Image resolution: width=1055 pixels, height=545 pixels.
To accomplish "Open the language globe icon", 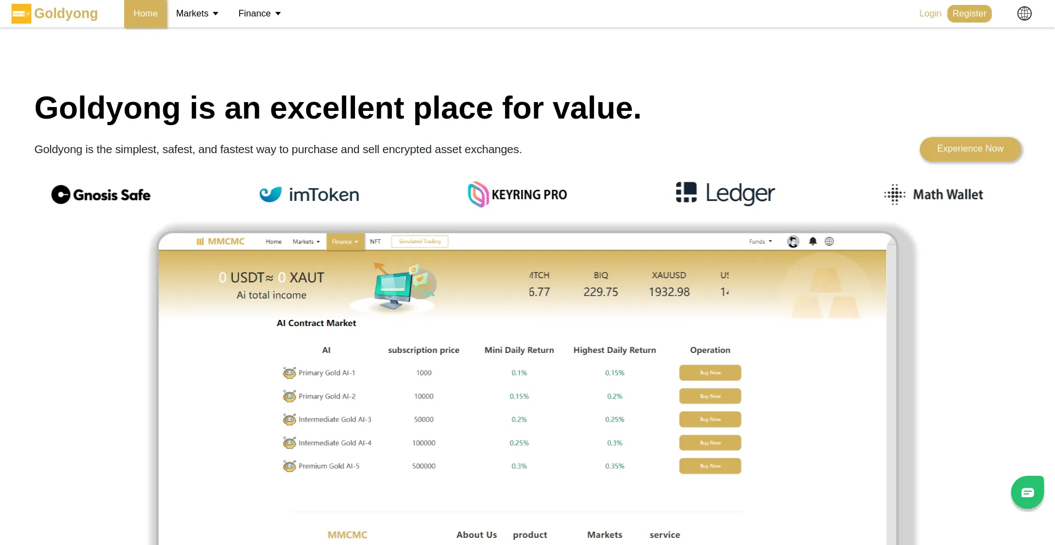I will (x=1024, y=14).
